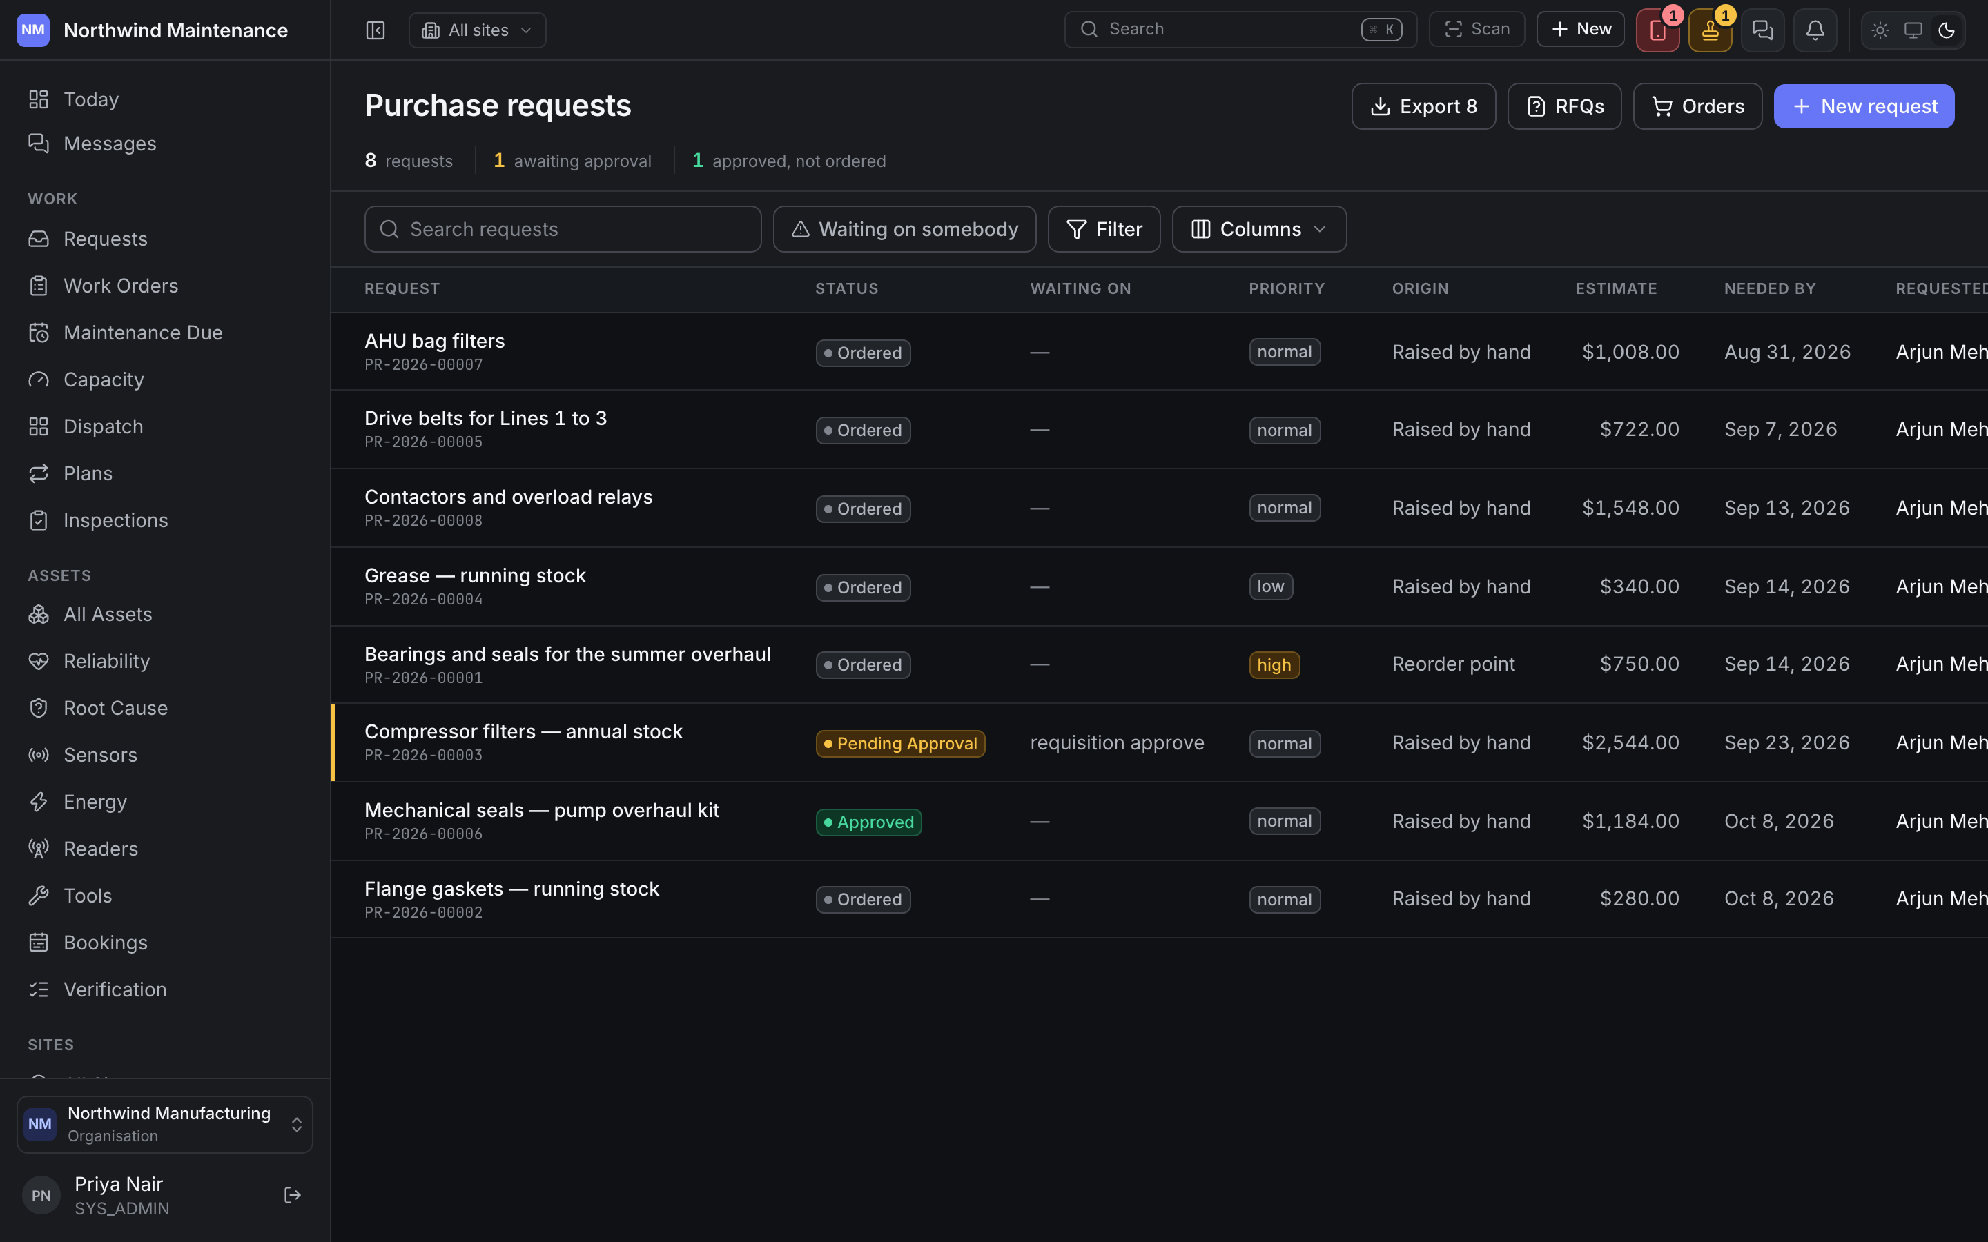Click the low priority badge

1271,586
